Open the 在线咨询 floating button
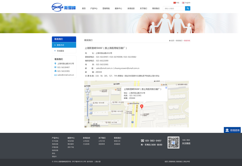The height and width of the screenshot is (166, 242). 232,130
